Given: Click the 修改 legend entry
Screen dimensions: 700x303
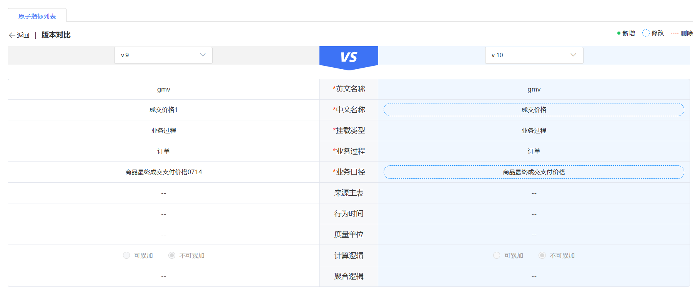Looking at the screenshot, I should (653, 33).
